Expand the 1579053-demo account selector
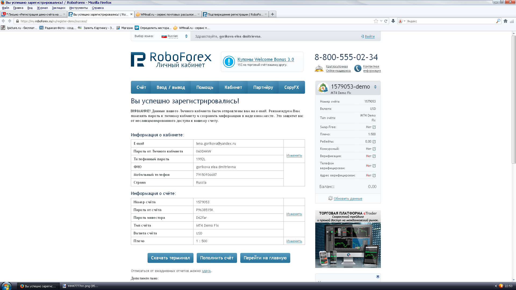This screenshot has height=290, width=516. coord(375,87)
